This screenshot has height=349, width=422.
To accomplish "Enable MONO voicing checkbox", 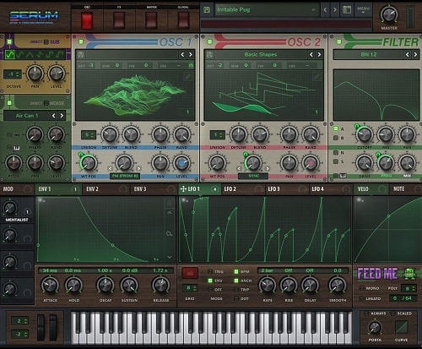I will (x=362, y=288).
